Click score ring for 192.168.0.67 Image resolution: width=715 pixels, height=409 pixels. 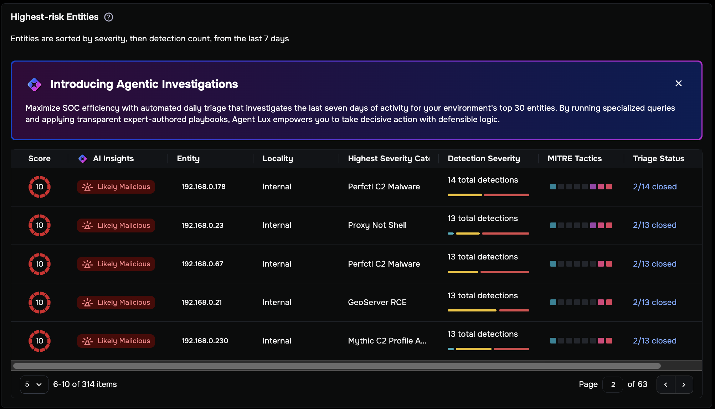[40, 264]
